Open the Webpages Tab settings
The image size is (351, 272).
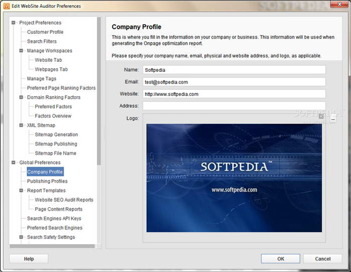click(51, 69)
